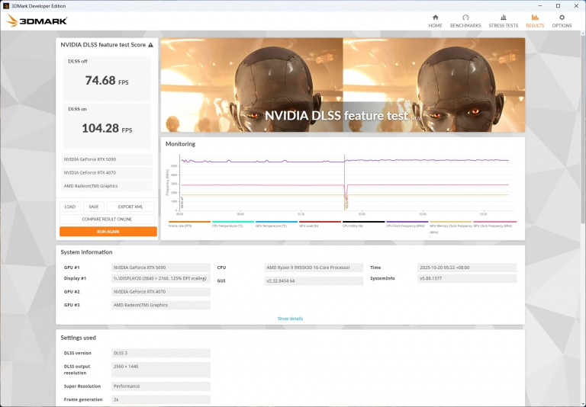586x407 pixels.
Task: Go to the Home page icon
Action: point(435,18)
